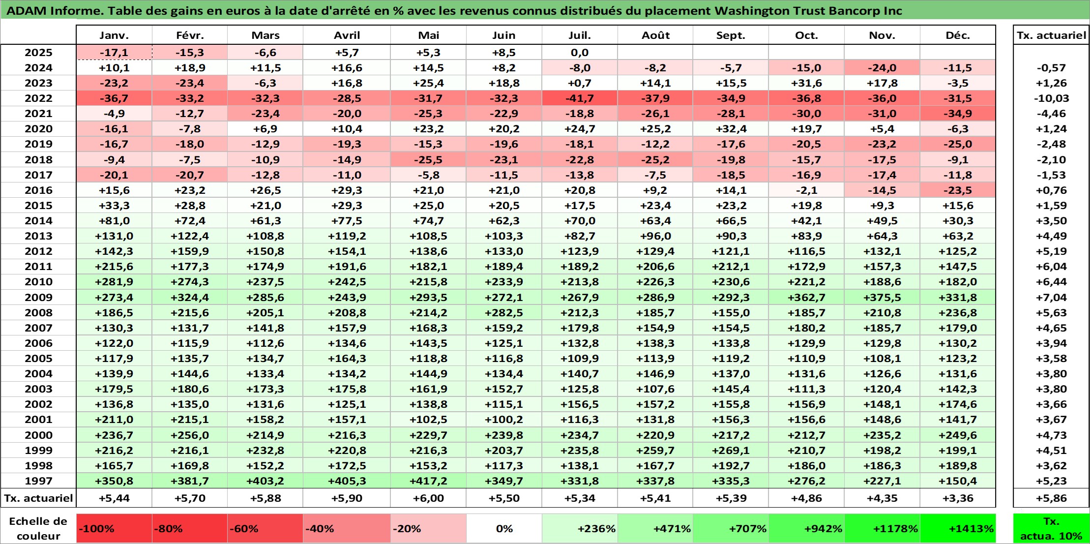The height and width of the screenshot is (544, 1090).
Task: Click the +417,2 cell for May 1997
Action: pyautogui.click(x=428, y=481)
